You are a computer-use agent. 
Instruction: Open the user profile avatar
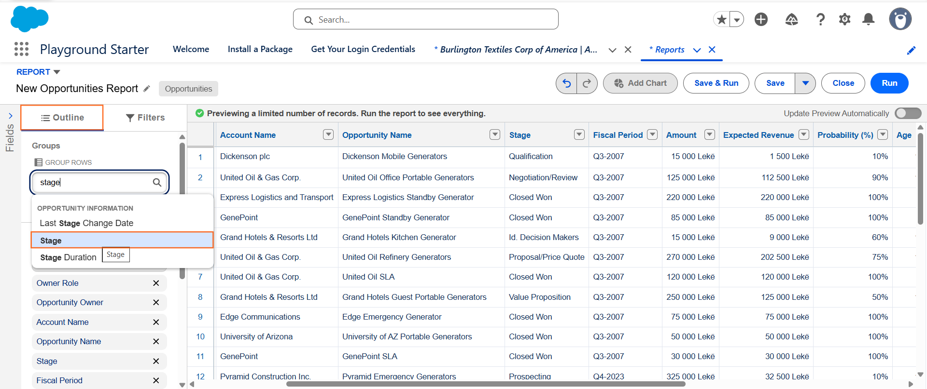900,19
